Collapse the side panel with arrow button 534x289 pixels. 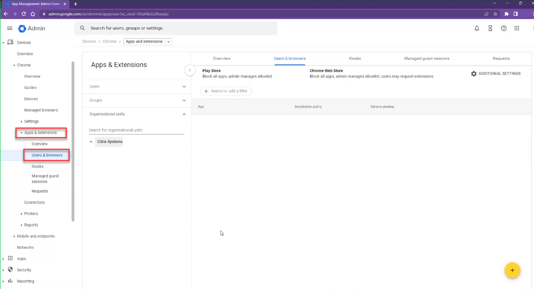pyautogui.click(x=190, y=71)
